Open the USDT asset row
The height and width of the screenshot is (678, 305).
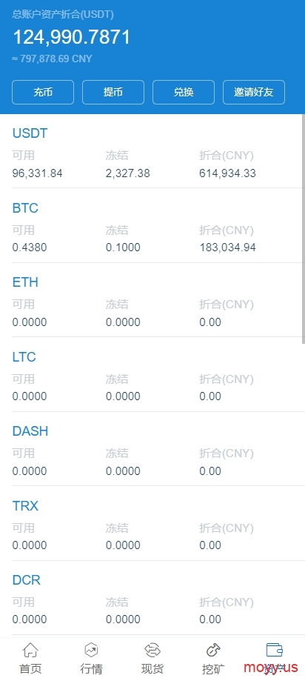[x=152, y=151]
